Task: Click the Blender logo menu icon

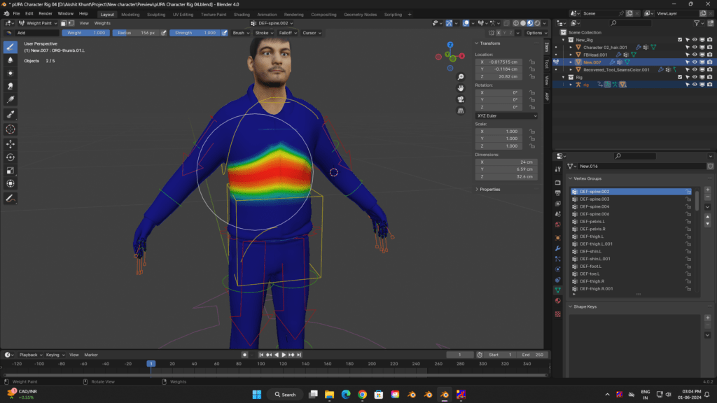Action: 7,13
